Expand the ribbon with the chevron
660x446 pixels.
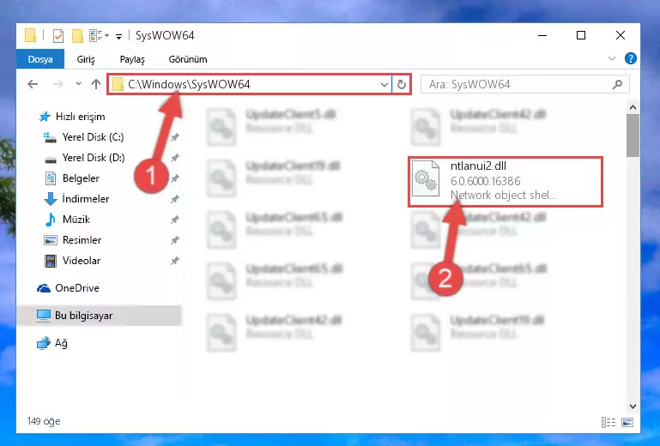click(x=612, y=59)
